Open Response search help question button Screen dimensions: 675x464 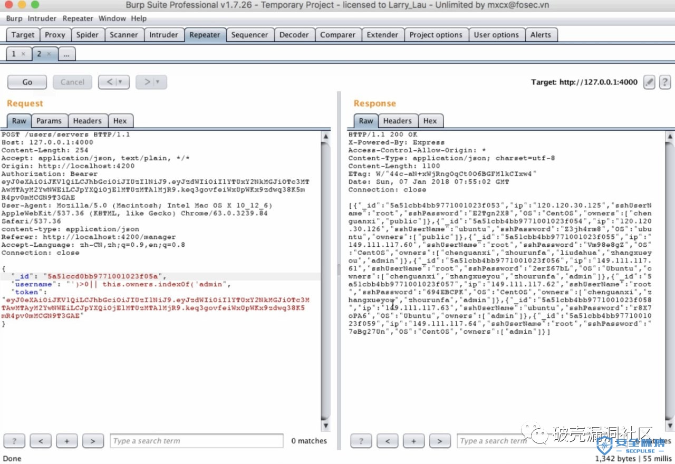coord(361,441)
